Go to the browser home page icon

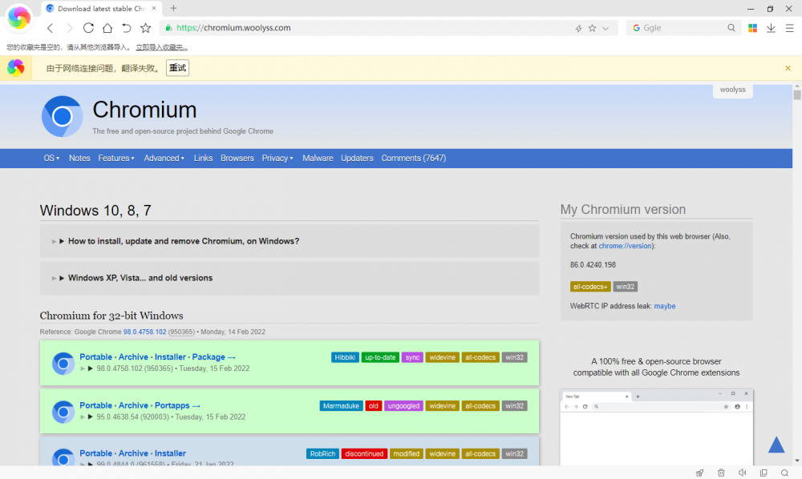tap(107, 28)
